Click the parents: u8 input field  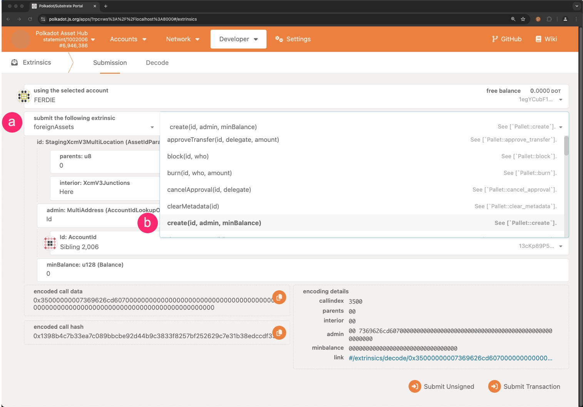pos(105,161)
